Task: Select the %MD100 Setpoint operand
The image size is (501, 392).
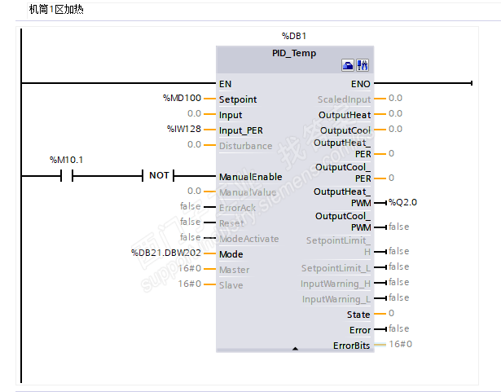Action: tap(182, 98)
